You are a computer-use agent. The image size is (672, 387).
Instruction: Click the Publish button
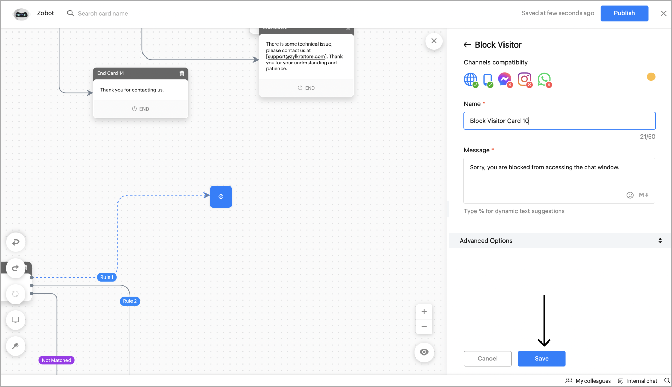(624, 13)
